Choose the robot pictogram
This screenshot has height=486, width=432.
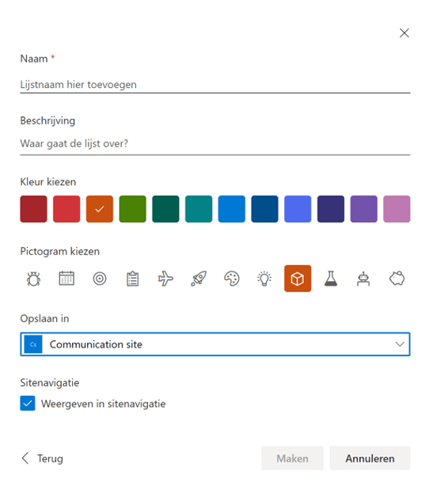(x=363, y=279)
